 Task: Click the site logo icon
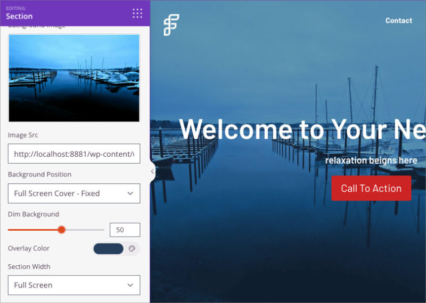click(x=171, y=24)
